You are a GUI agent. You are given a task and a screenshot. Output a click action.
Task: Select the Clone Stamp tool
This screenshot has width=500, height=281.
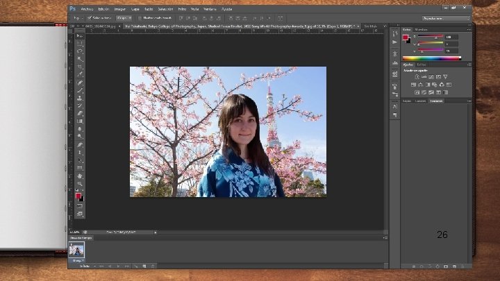coord(79,98)
